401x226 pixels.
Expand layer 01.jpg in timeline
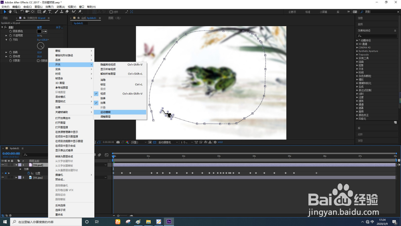pos(16,177)
